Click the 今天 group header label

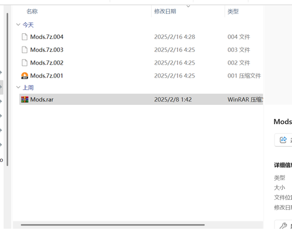(28, 25)
